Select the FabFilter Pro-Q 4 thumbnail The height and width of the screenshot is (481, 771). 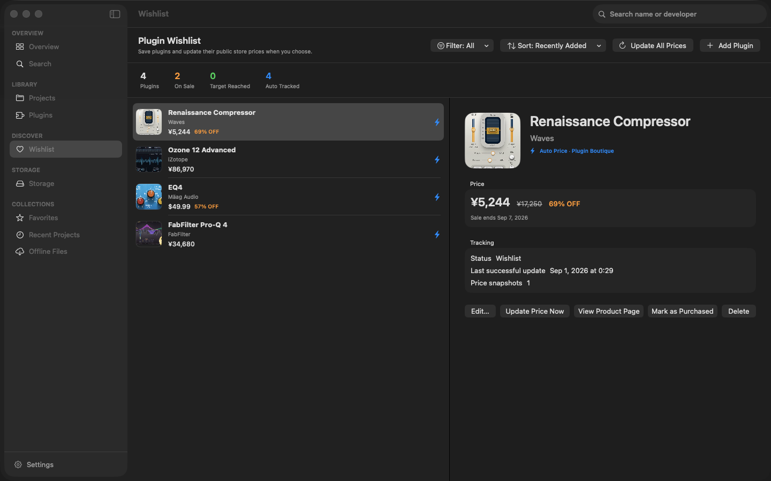pyautogui.click(x=149, y=234)
